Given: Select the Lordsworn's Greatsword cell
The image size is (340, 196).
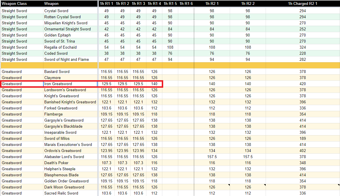Looking at the screenshot, I should click(x=70, y=90).
